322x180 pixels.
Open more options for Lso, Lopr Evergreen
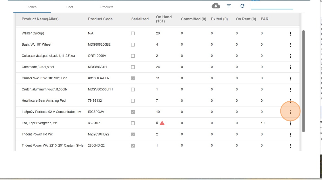pyautogui.click(x=290, y=123)
